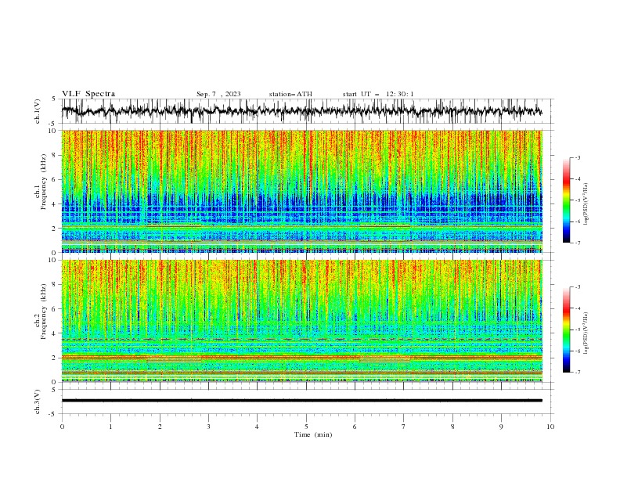
Task: Click the "10" kHz tick of ch.1 spectrogram
Action: (52, 131)
